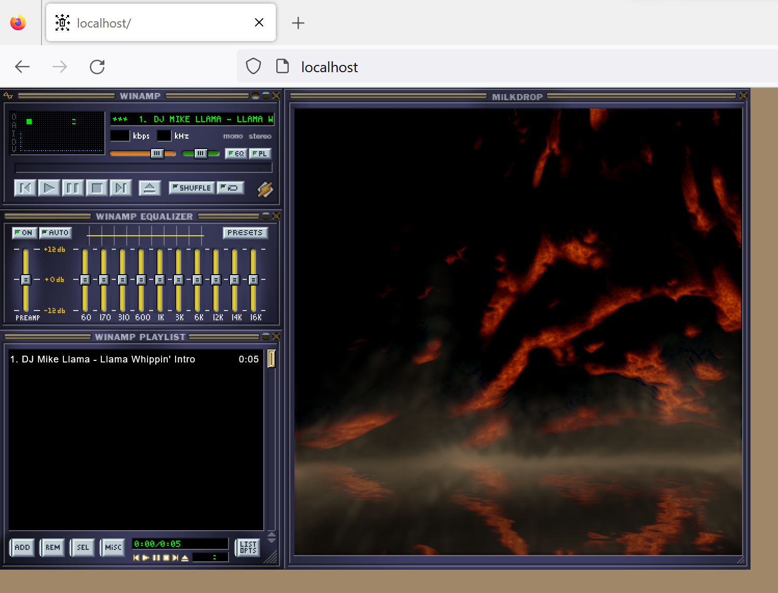The height and width of the screenshot is (593, 778).
Task: Toggle the EQ window button
Action: 236,153
